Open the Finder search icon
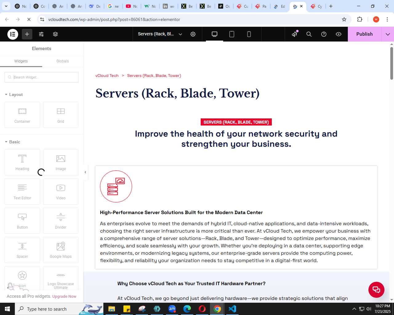394x315 pixels. (x=309, y=34)
